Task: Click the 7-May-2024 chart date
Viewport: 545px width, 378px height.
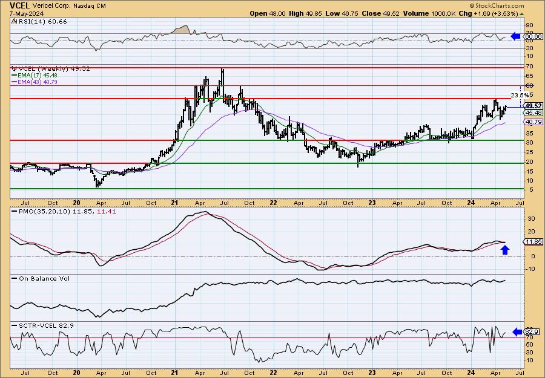Action: [x=27, y=13]
